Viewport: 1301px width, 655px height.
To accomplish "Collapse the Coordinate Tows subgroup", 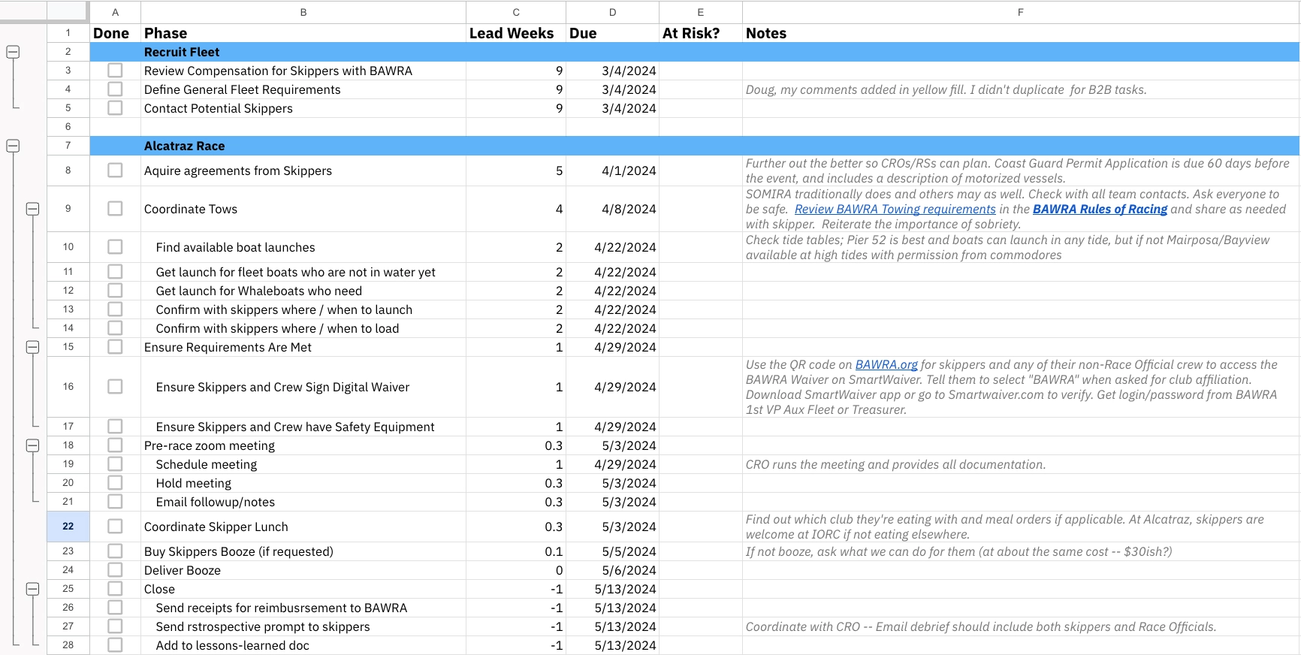I will (x=32, y=209).
